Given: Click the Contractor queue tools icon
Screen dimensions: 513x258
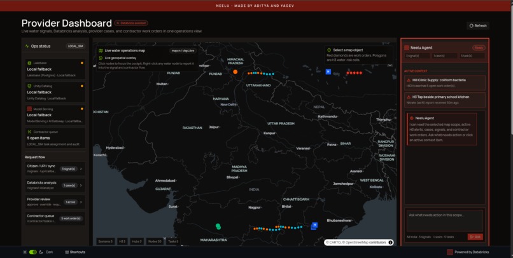Looking at the screenshot, I should (29, 132).
